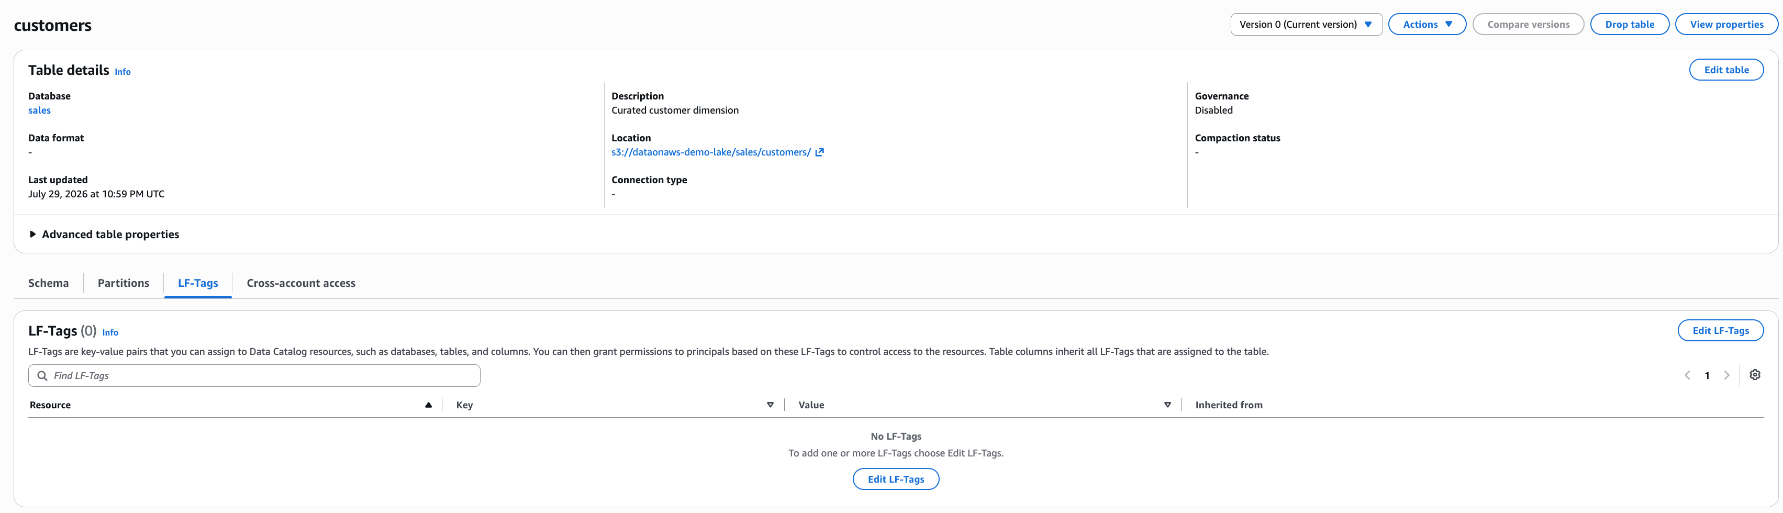
Task: Open Info link next to Table details
Action: (x=122, y=72)
